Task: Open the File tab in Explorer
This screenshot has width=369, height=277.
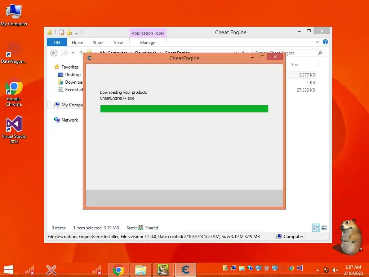Action: [57, 42]
